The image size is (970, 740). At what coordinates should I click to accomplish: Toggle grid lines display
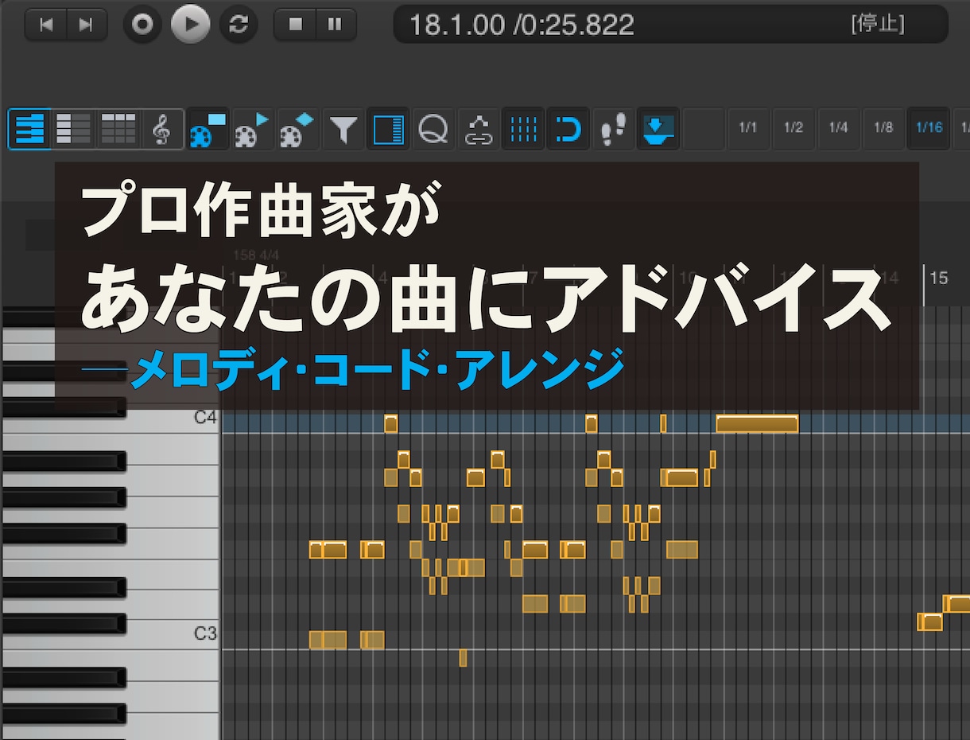[524, 129]
